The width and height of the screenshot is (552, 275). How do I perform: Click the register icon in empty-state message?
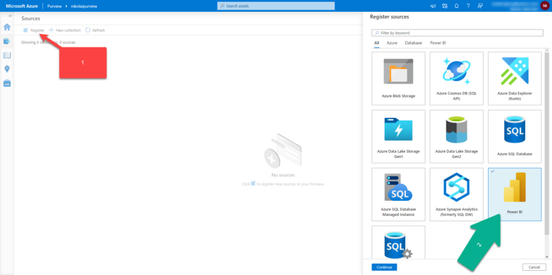pos(253,184)
